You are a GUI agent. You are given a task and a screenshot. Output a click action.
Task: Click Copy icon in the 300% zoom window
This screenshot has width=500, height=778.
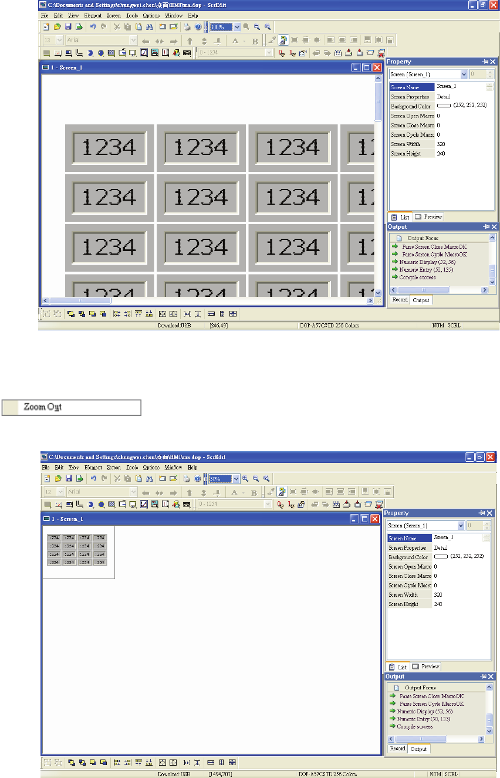[128, 27]
